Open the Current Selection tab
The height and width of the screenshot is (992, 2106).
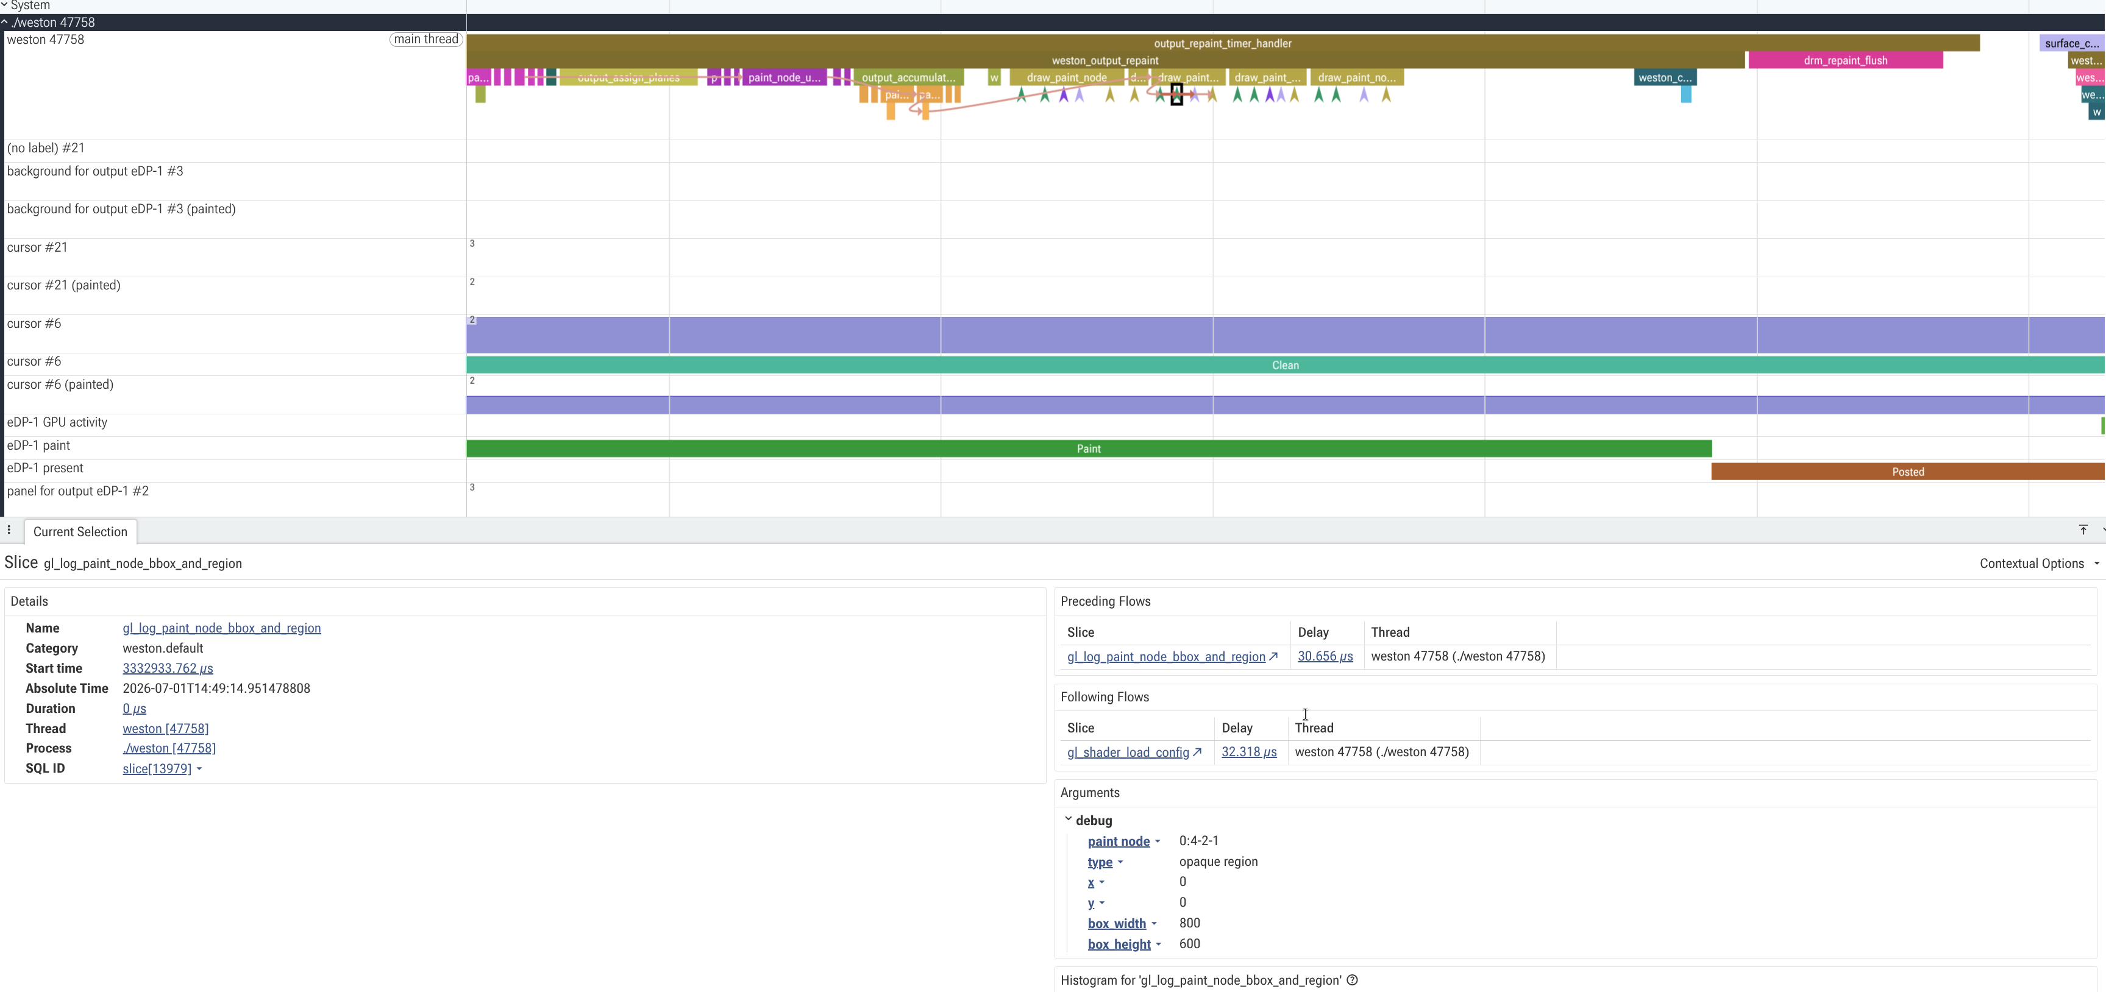(x=80, y=532)
